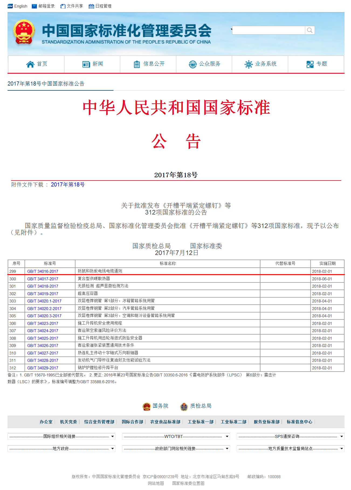Open the English version link
This screenshot has width=351, height=490.
[21, 6]
